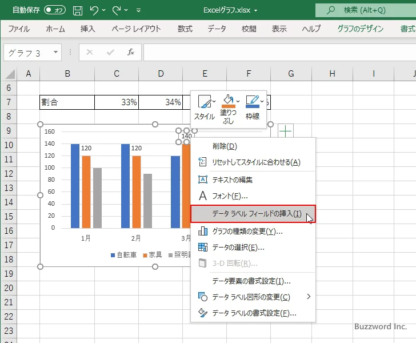
Task: Open the ページ レイアウト tab
Action: [136, 29]
